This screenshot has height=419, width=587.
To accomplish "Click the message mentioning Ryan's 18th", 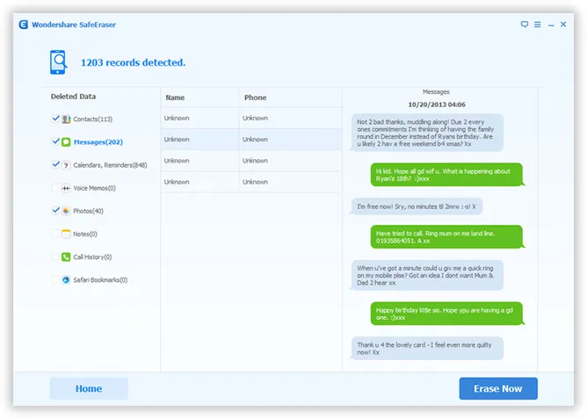I will pos(447,175).
